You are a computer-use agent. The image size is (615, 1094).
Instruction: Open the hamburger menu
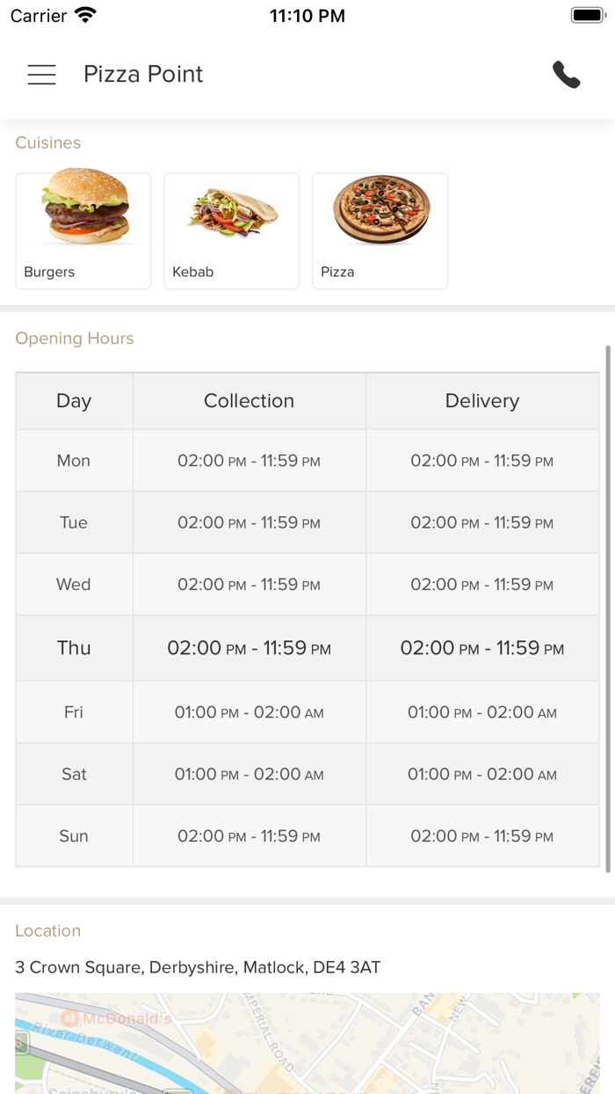[41, 75]
